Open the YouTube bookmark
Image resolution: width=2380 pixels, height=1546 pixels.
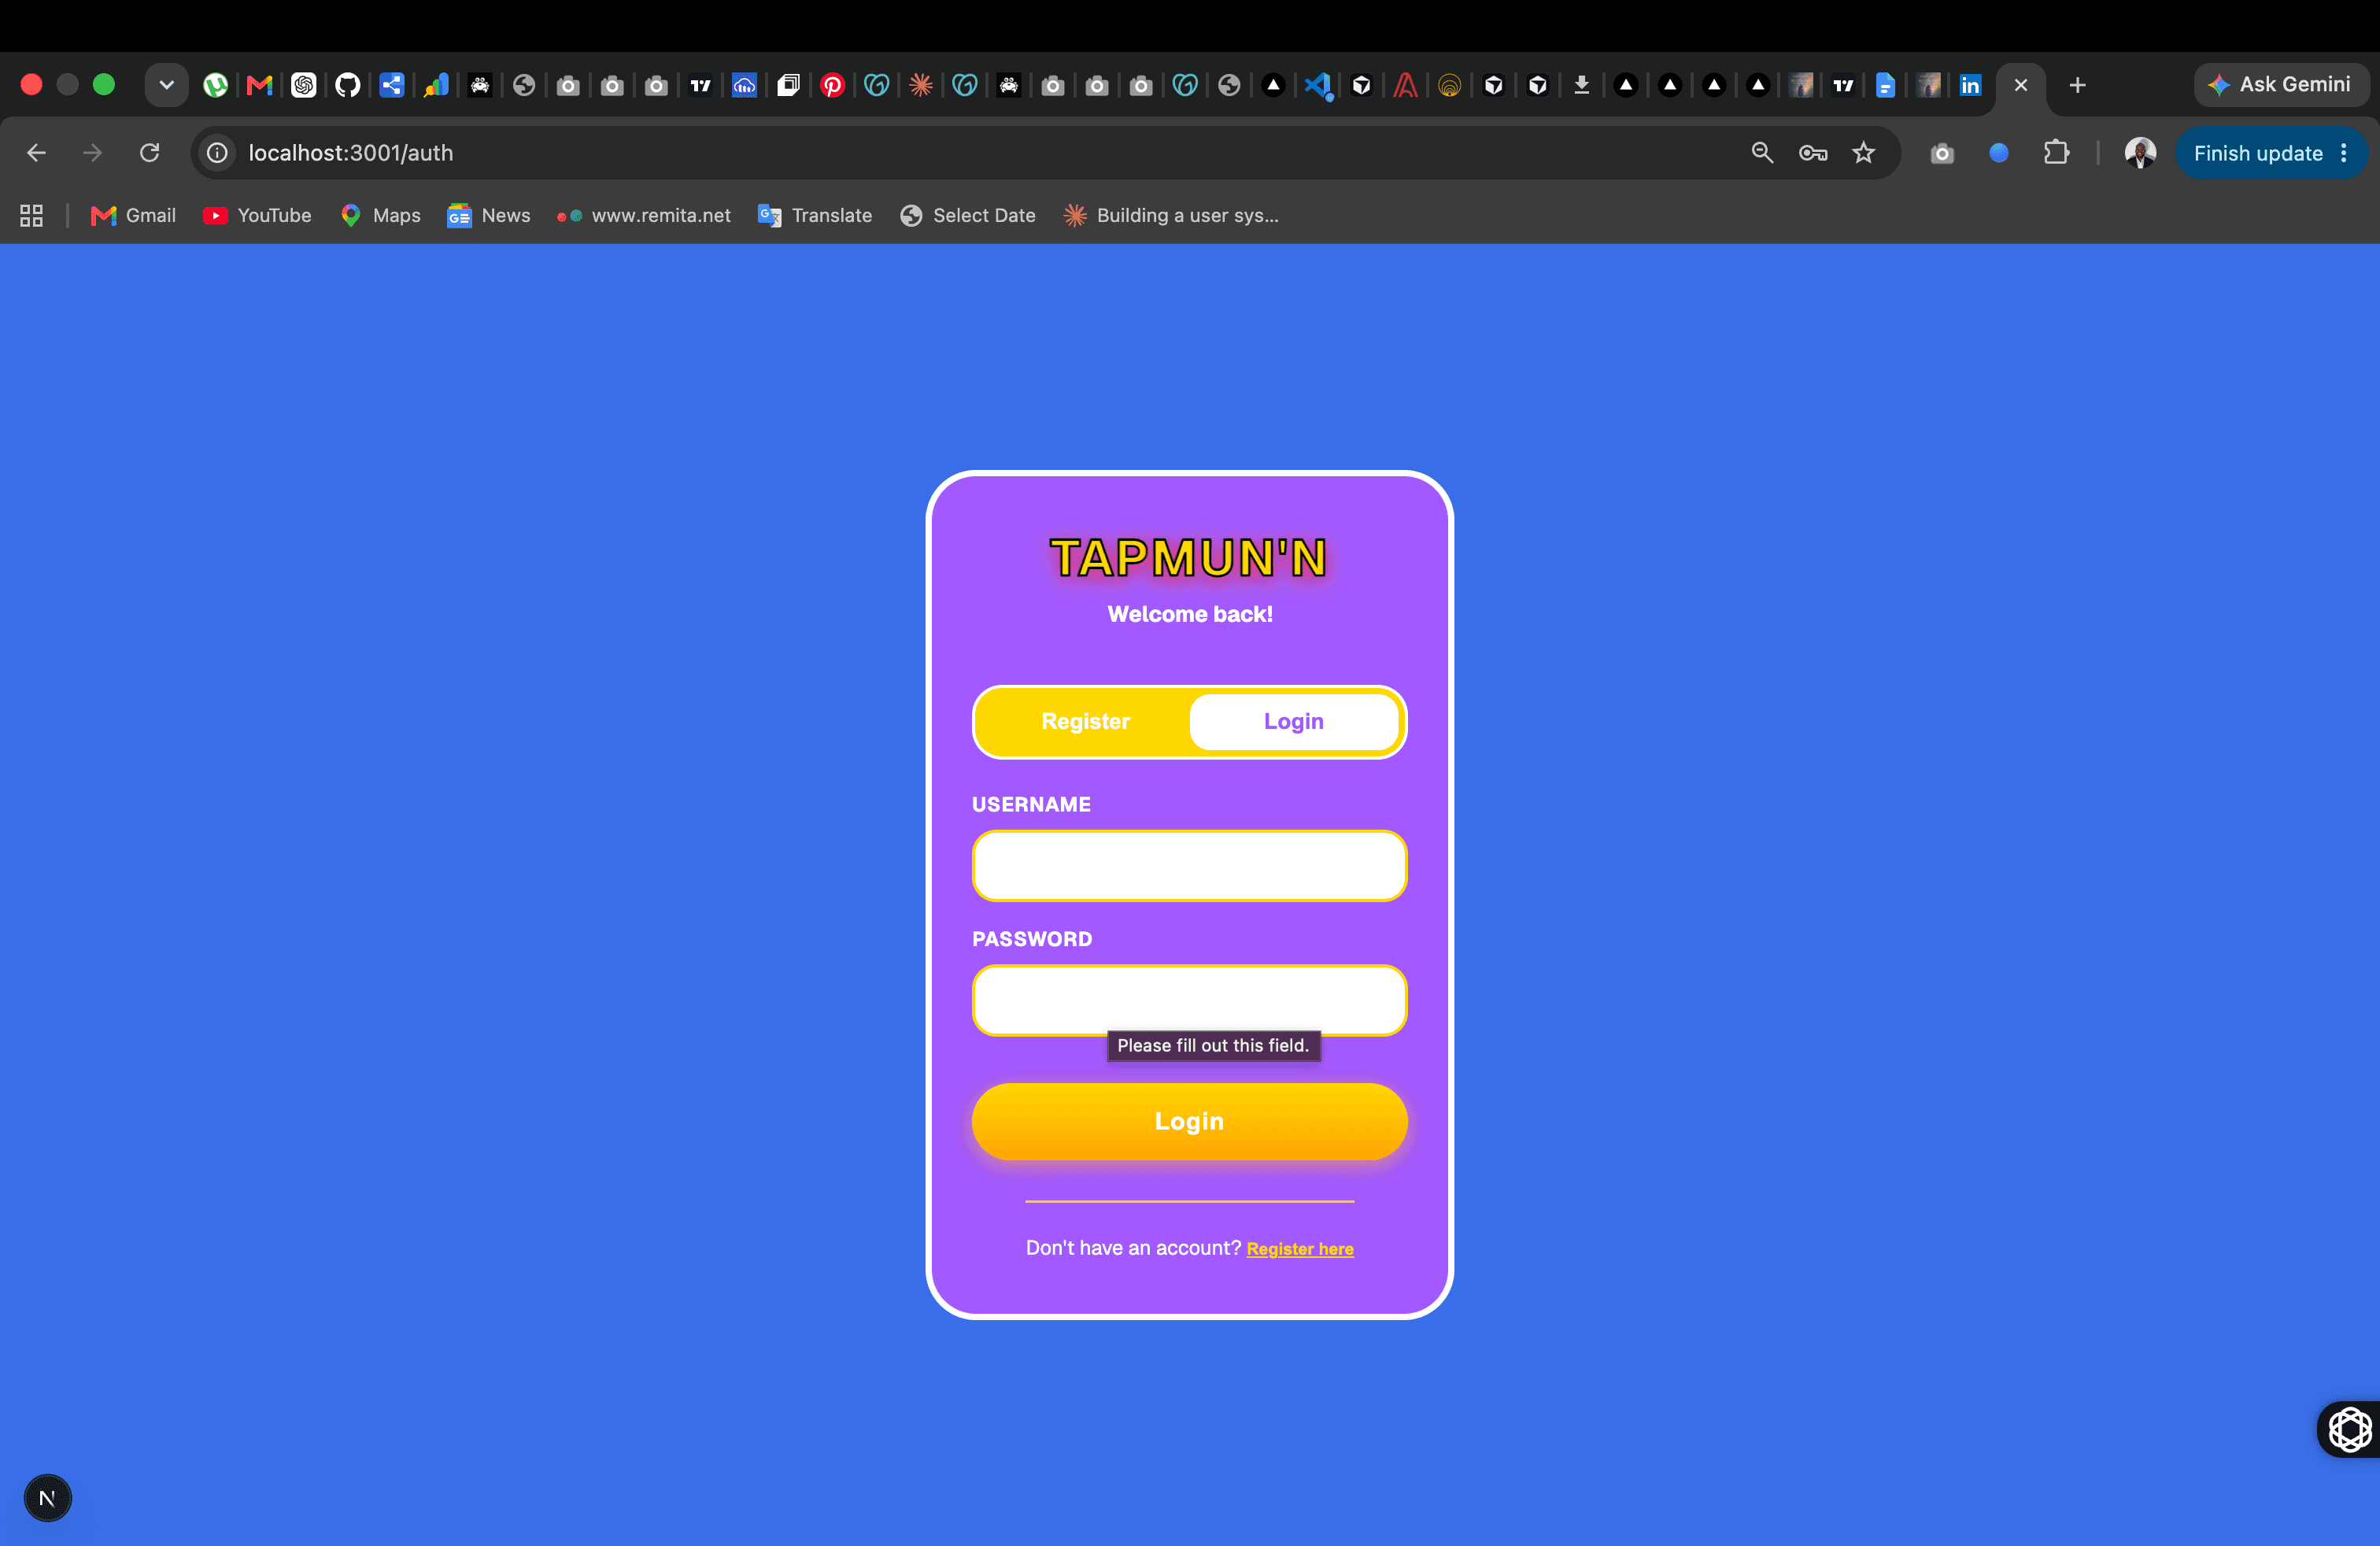(257, 215)
